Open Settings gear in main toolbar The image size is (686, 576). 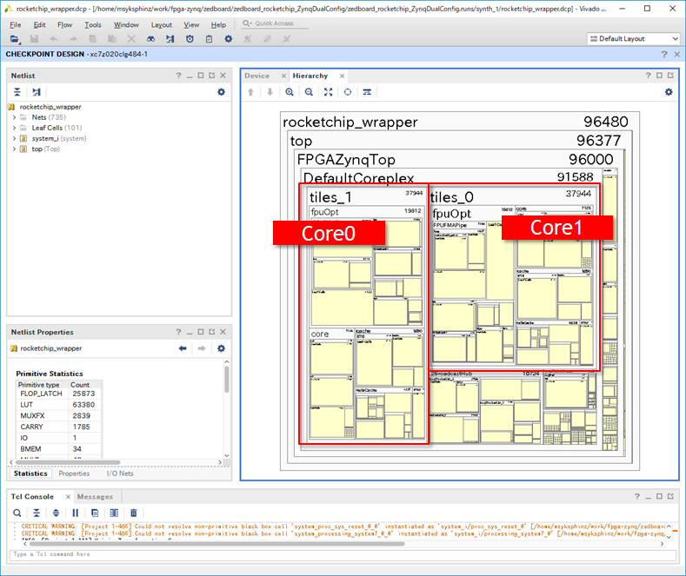pyautogui.click(x=229, y=39)
